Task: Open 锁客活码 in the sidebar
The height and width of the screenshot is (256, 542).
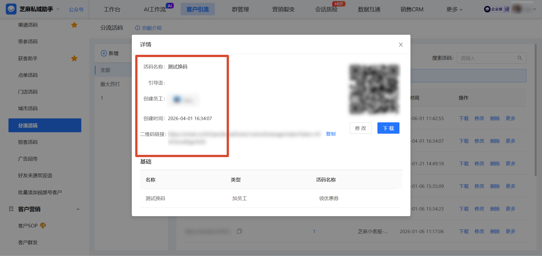Action: [x=28, y=142]
